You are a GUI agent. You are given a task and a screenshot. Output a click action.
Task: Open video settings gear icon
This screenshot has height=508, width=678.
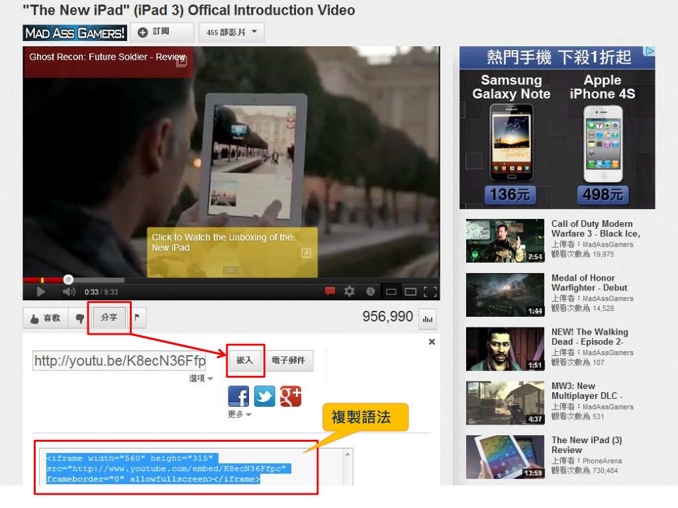click(x=350, y=291)
